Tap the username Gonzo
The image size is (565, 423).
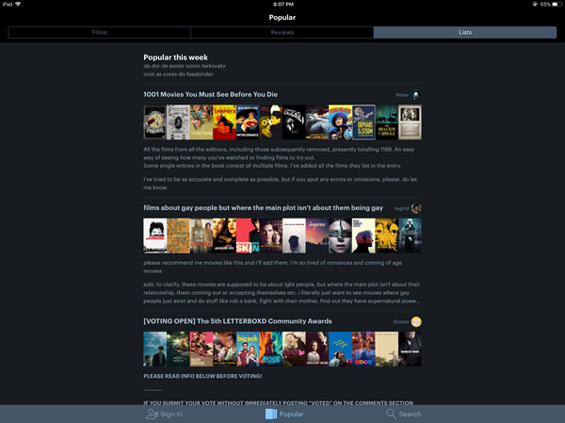click(x=401, y=321)
